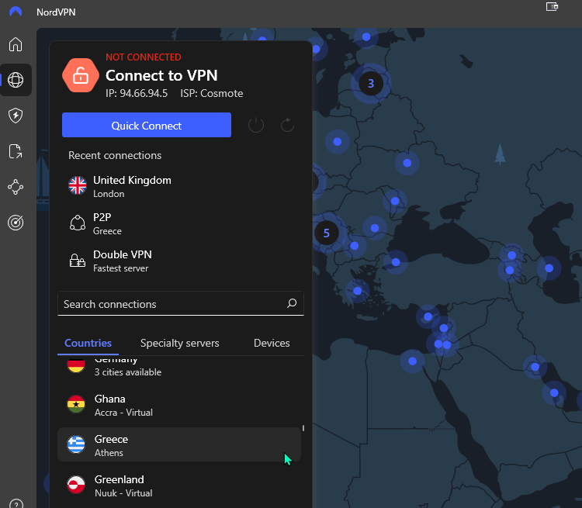This screenshot has height=508, width=582.
Task: Click the Greece server dot on map
Action: pyautogui.click(x=358, y=291)
